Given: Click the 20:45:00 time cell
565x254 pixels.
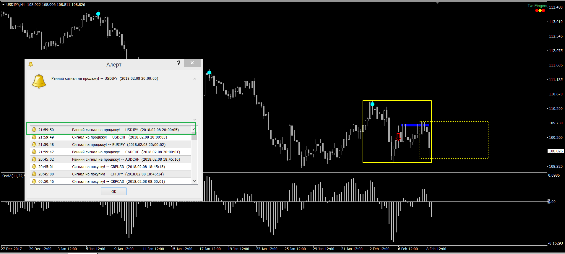Looking at the screenshot, I should pyautogui.click(x=46, y=174).
